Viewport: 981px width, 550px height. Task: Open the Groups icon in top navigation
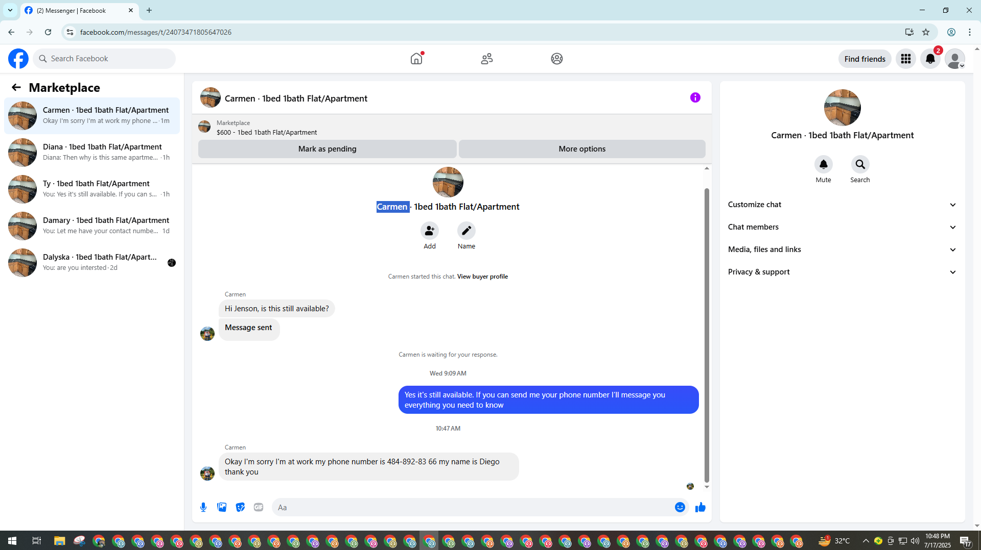(557, 59)
